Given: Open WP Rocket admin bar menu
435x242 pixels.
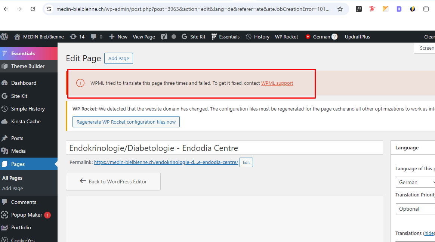Looking at the screenshot, I should point(286,37).
